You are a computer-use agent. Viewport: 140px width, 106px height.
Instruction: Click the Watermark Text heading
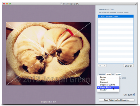[107, 9]
